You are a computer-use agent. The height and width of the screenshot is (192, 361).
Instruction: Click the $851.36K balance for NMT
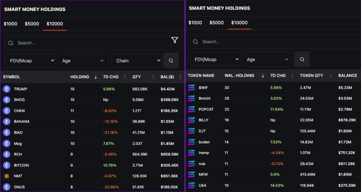(x=169, y=176)
